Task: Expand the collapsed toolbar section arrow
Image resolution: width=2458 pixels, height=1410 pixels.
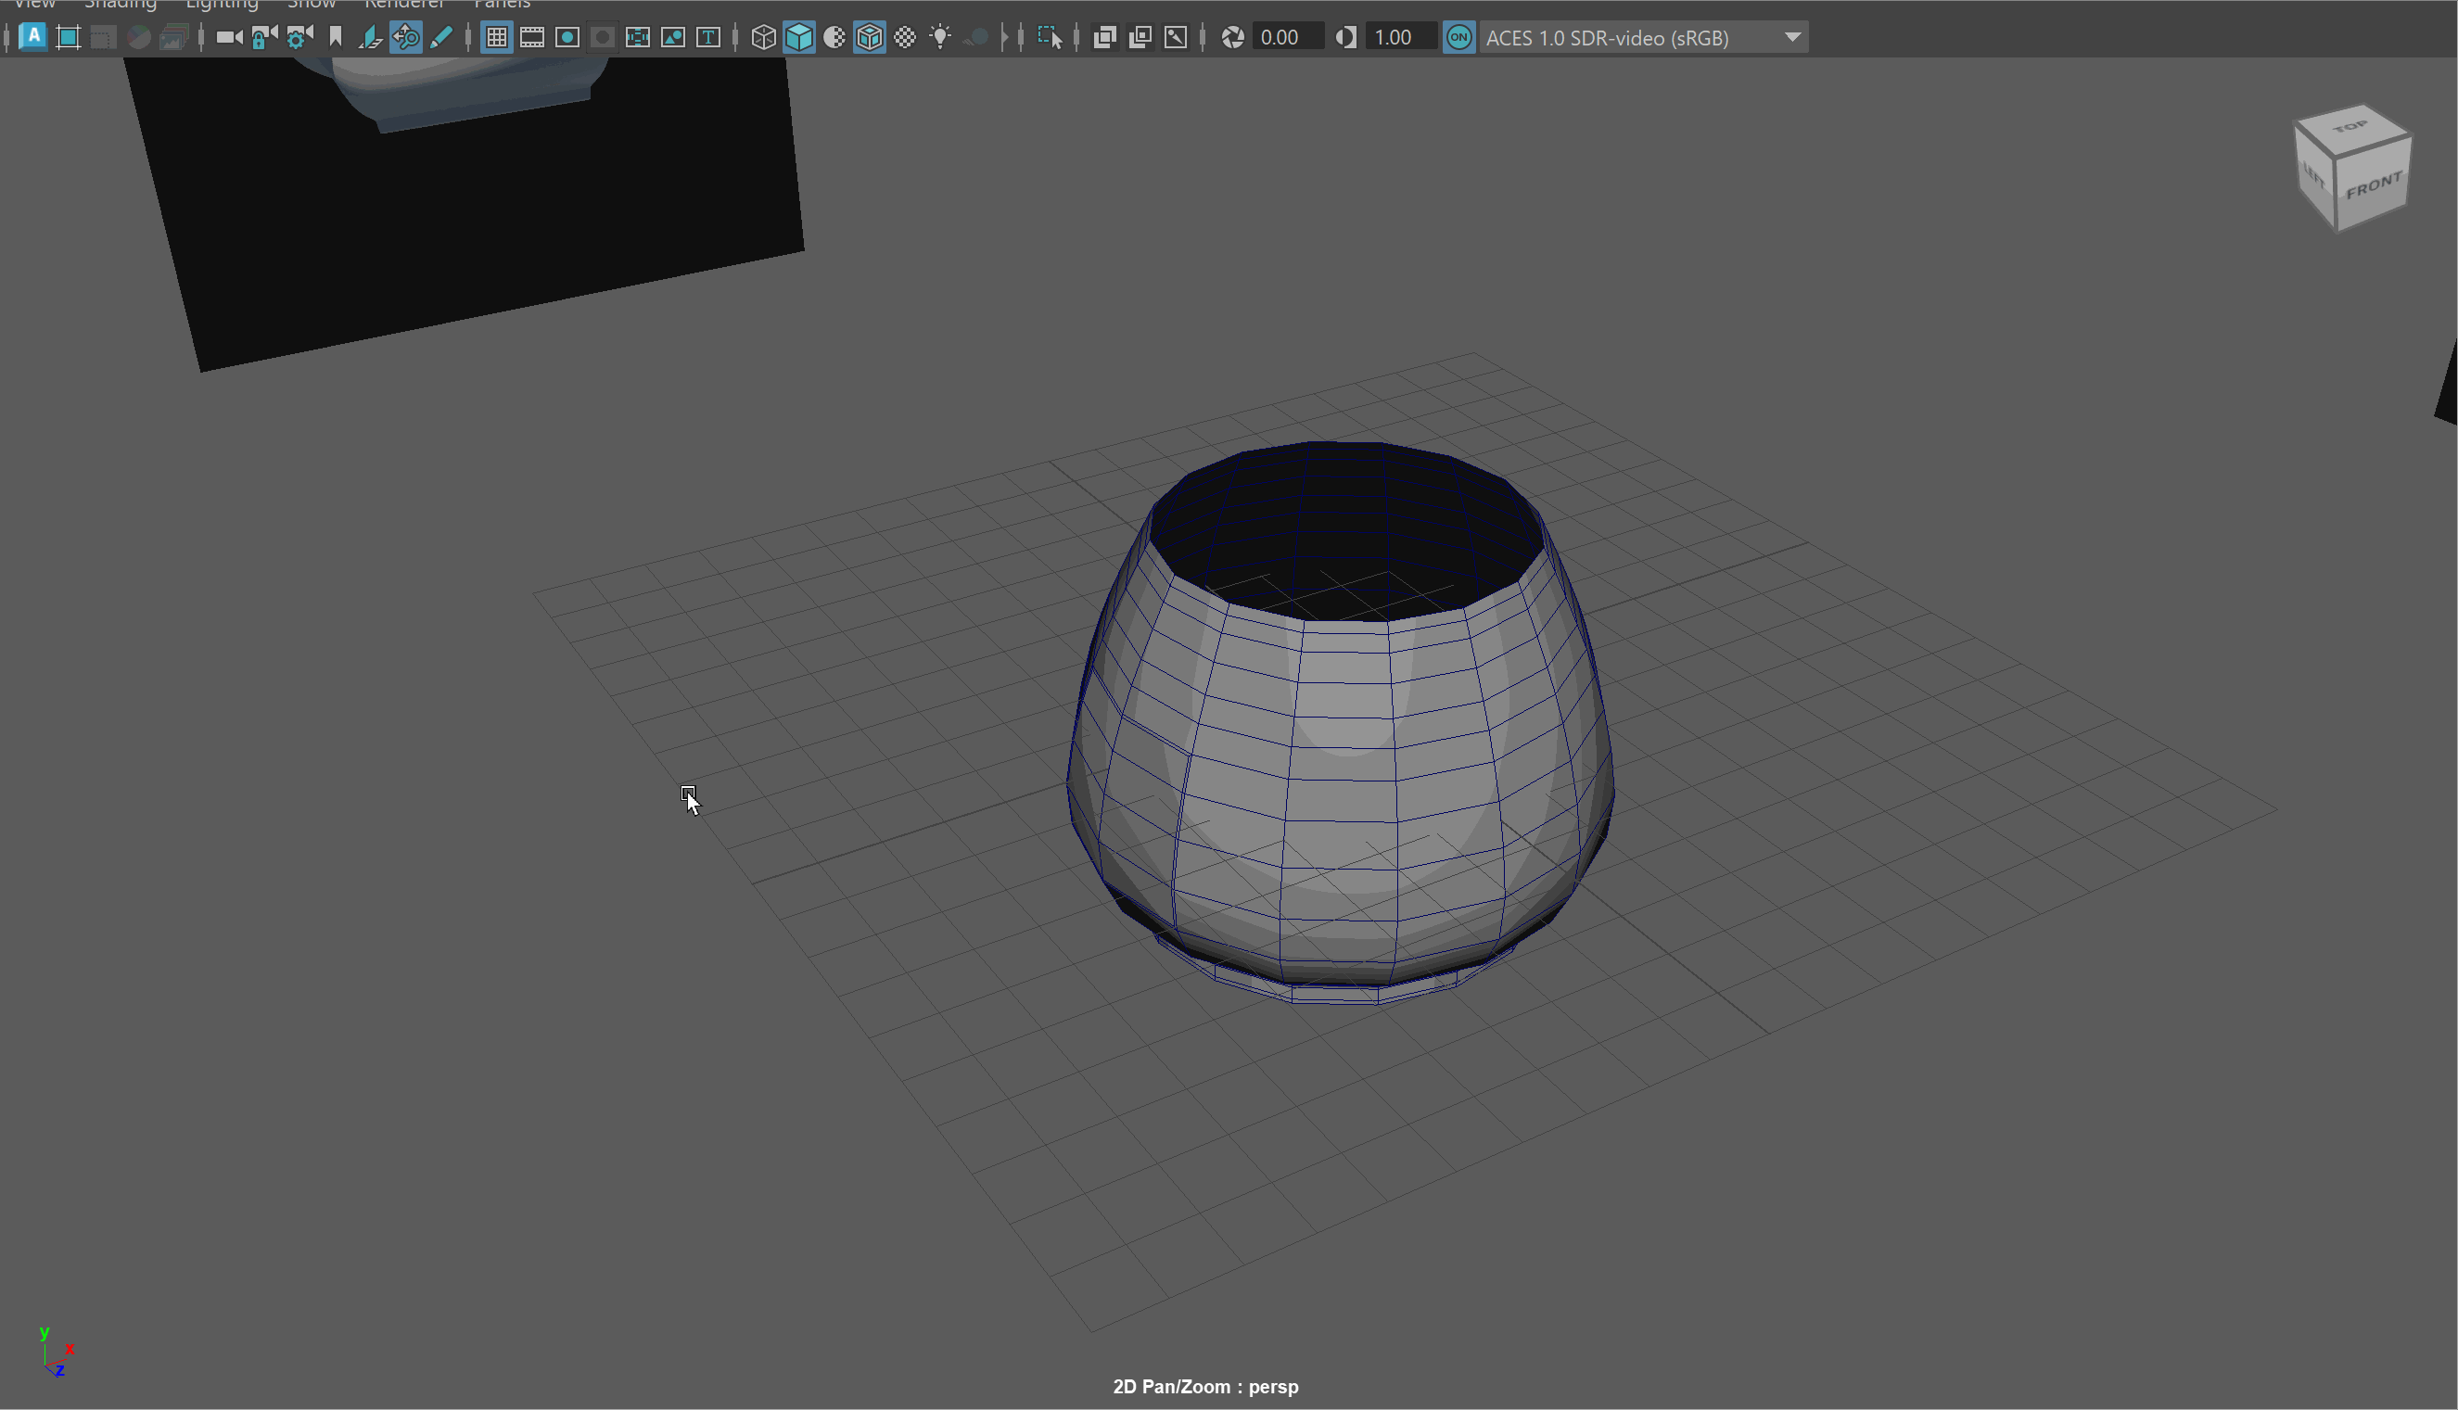Action: coord(1004,38)
